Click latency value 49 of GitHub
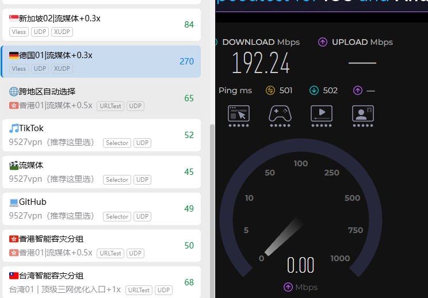 189,209
